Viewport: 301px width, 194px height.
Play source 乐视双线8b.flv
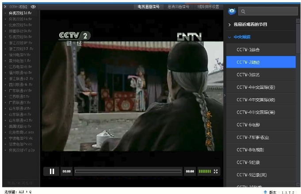(20, 37)
